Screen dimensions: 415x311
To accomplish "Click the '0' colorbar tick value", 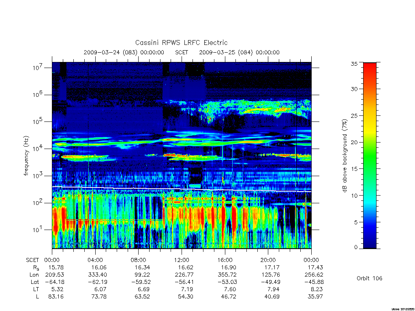I will pyautogui.click(x=356, y=247).
